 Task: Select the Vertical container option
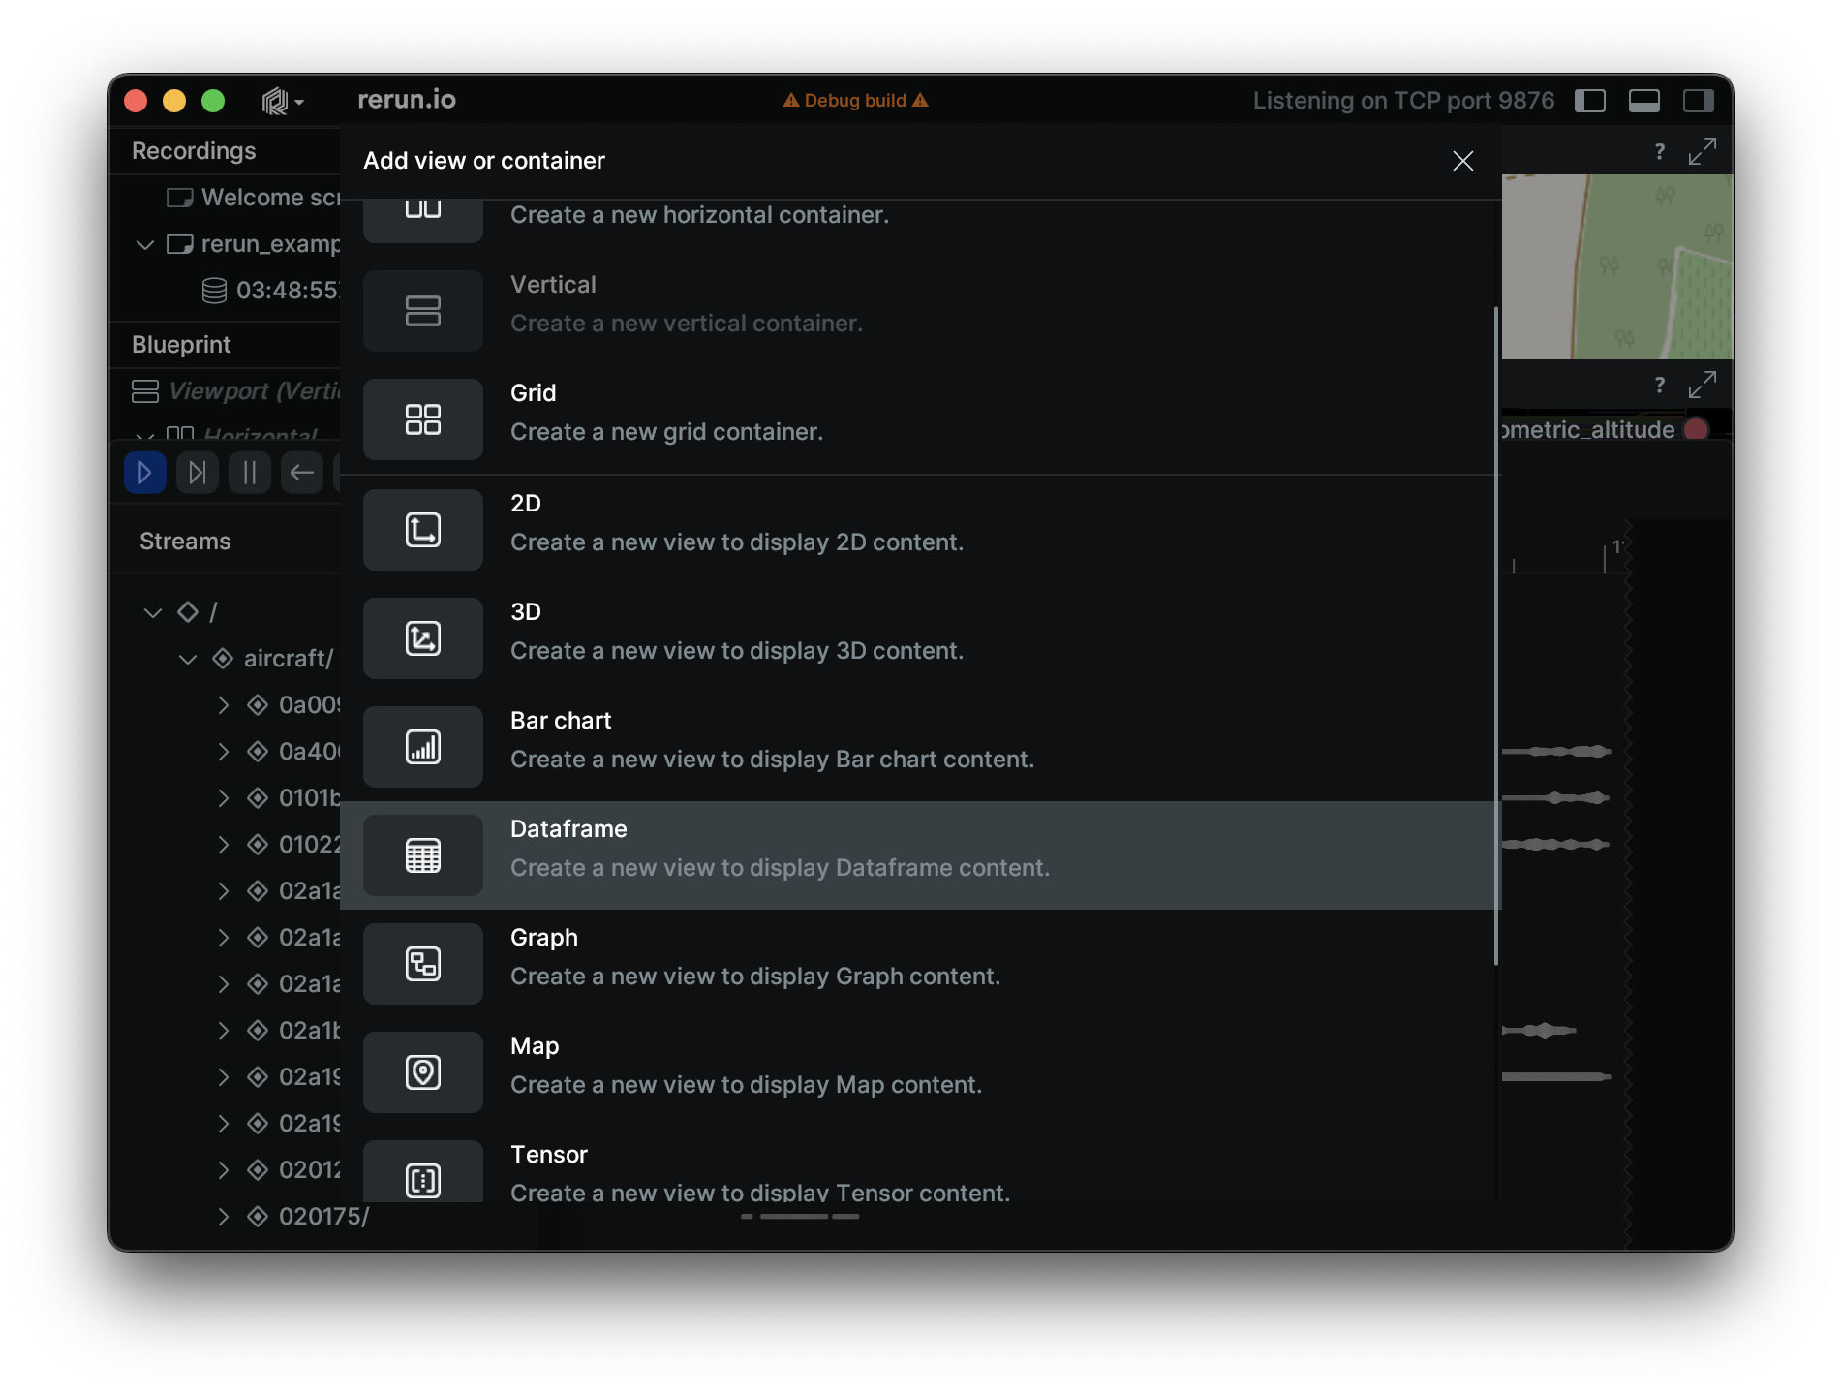[920, 311]
